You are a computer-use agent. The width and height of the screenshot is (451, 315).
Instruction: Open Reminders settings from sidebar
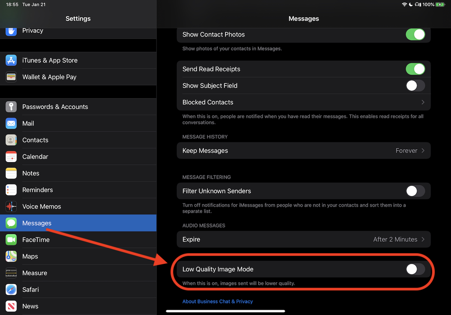click(38, 190)
